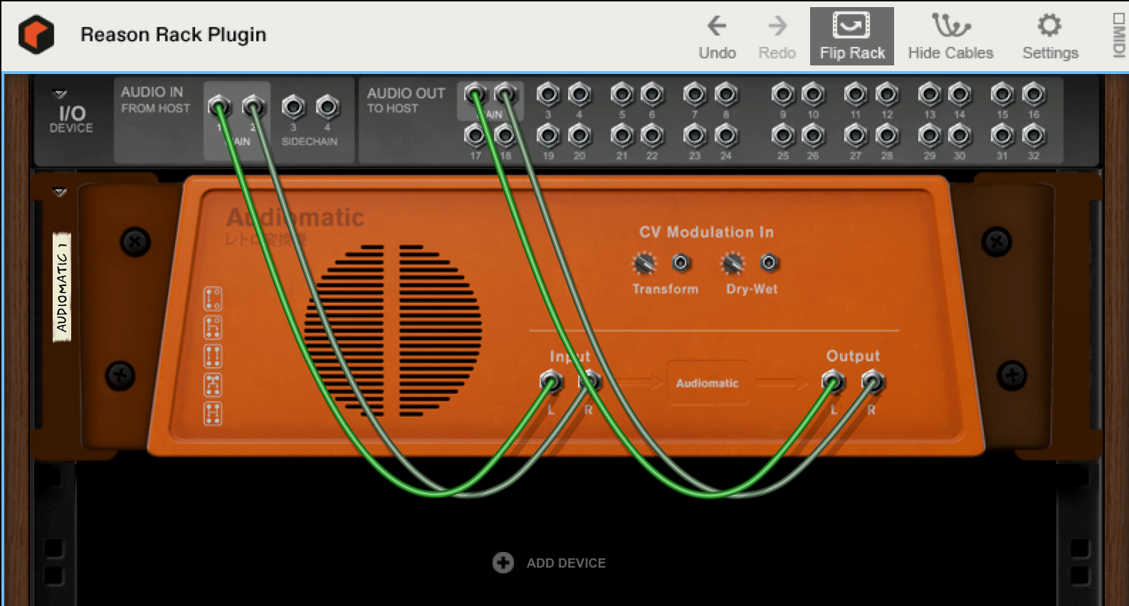Click Audio Out jack 3
This screenshot has height=606, width=1129.
547,94
